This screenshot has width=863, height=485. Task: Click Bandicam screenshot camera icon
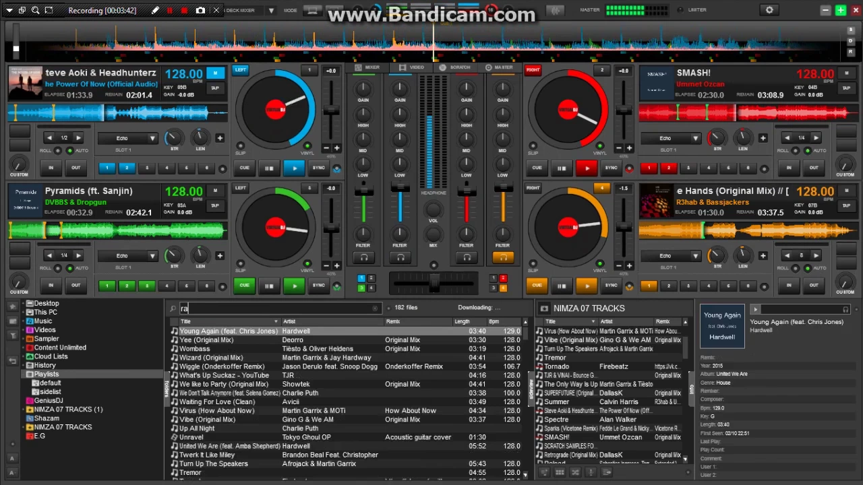click(x=200, y=11)
